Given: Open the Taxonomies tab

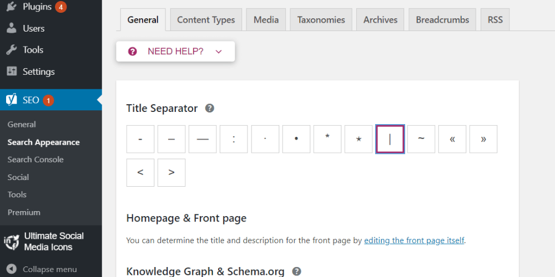Looking at the screenshot, I should pos(321,20).
